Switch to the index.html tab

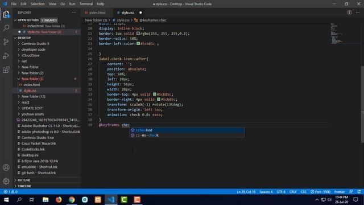pos(97,13)
